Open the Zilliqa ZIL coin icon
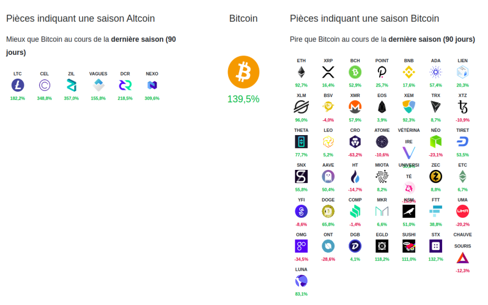This screenshot has height=305, width=488. click(x=71, y=85)
